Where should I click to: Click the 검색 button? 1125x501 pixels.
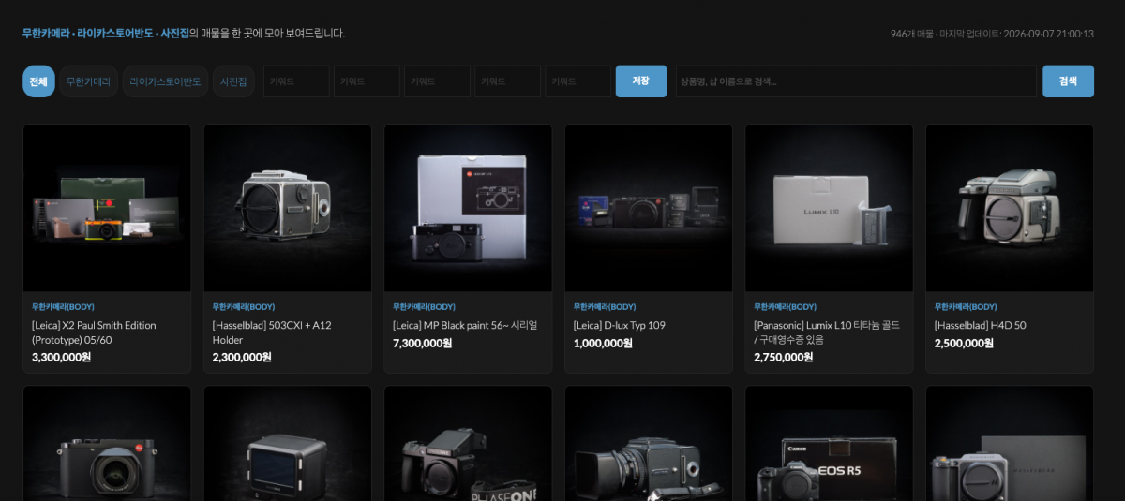[x=1068, y=81]
